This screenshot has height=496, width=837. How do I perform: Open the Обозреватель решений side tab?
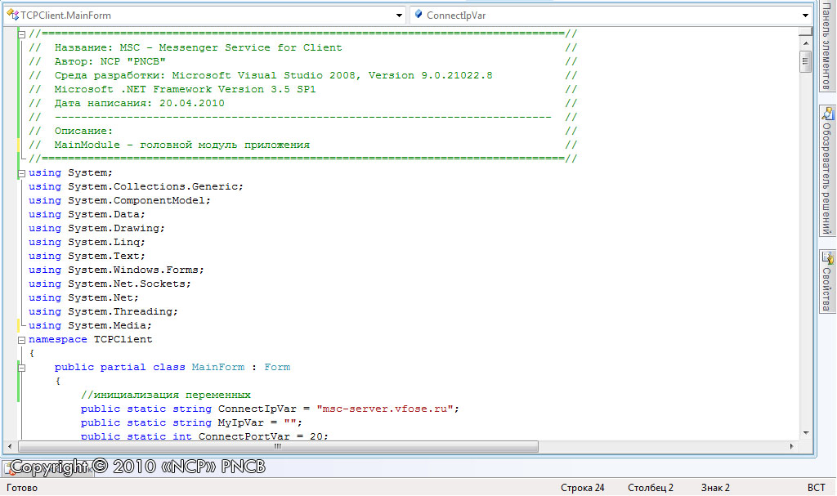(827, 176)
